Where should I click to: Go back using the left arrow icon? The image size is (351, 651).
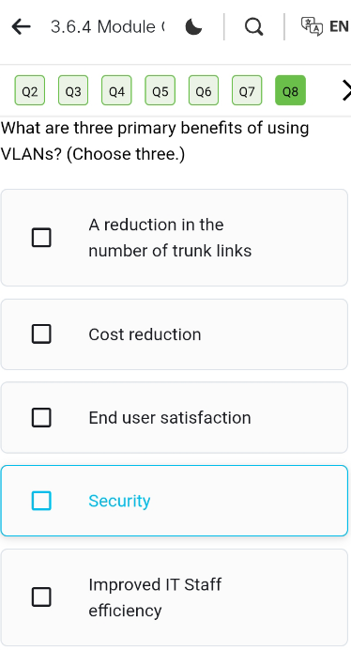[x=22, y=27]
